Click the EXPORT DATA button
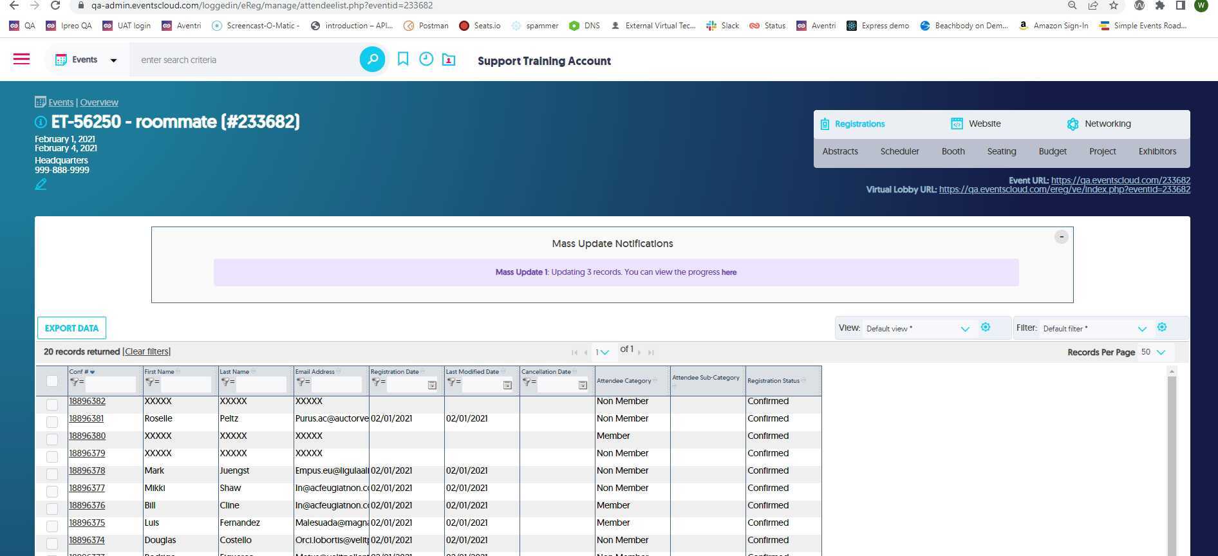Viewport: 1218px width, 556px height. point(71,328)
